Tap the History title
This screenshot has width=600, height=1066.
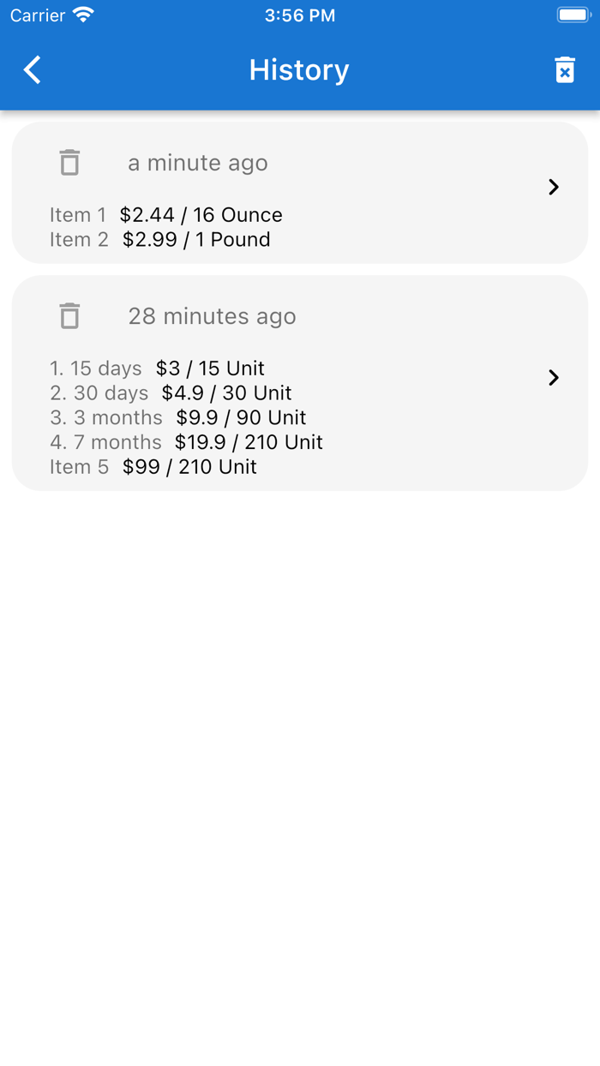pyautogui.click(x=299, y=69)
